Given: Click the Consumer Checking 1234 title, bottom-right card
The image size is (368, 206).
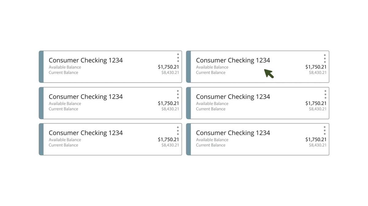Looking at the screenshot, I should click(x=233, y=133).
